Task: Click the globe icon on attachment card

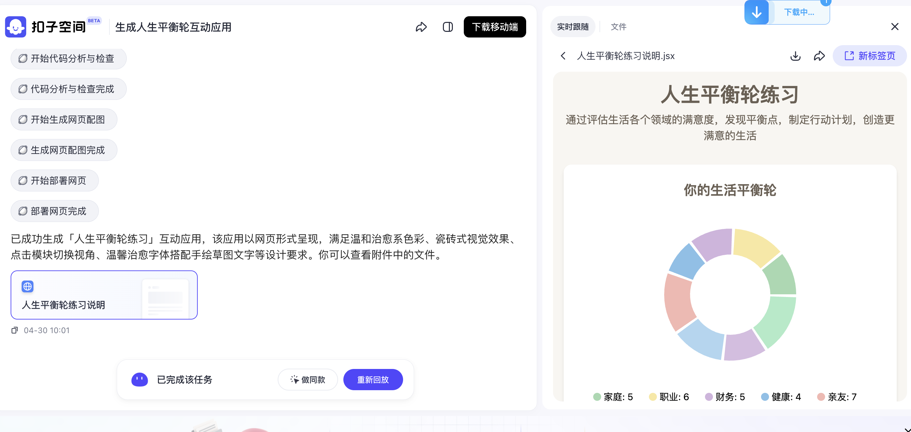Action: 28,286
